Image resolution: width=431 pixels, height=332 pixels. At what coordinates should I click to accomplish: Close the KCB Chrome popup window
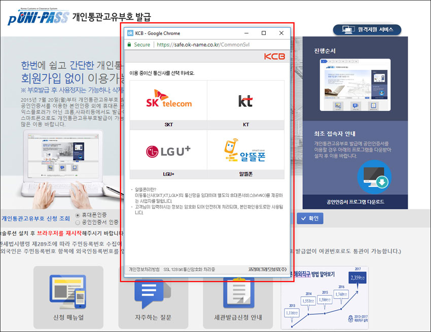pos(281,33)
